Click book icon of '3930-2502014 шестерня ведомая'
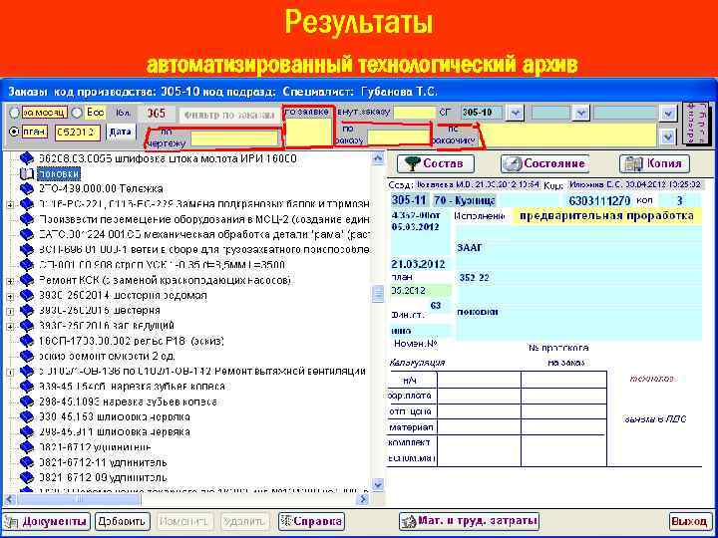Screen dimensions: 718x538 point(27,296)
